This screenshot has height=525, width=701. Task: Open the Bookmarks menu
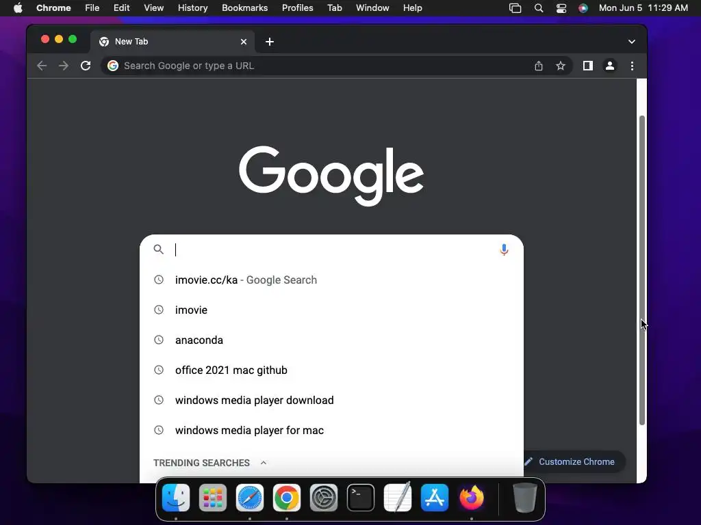(244, 8)
